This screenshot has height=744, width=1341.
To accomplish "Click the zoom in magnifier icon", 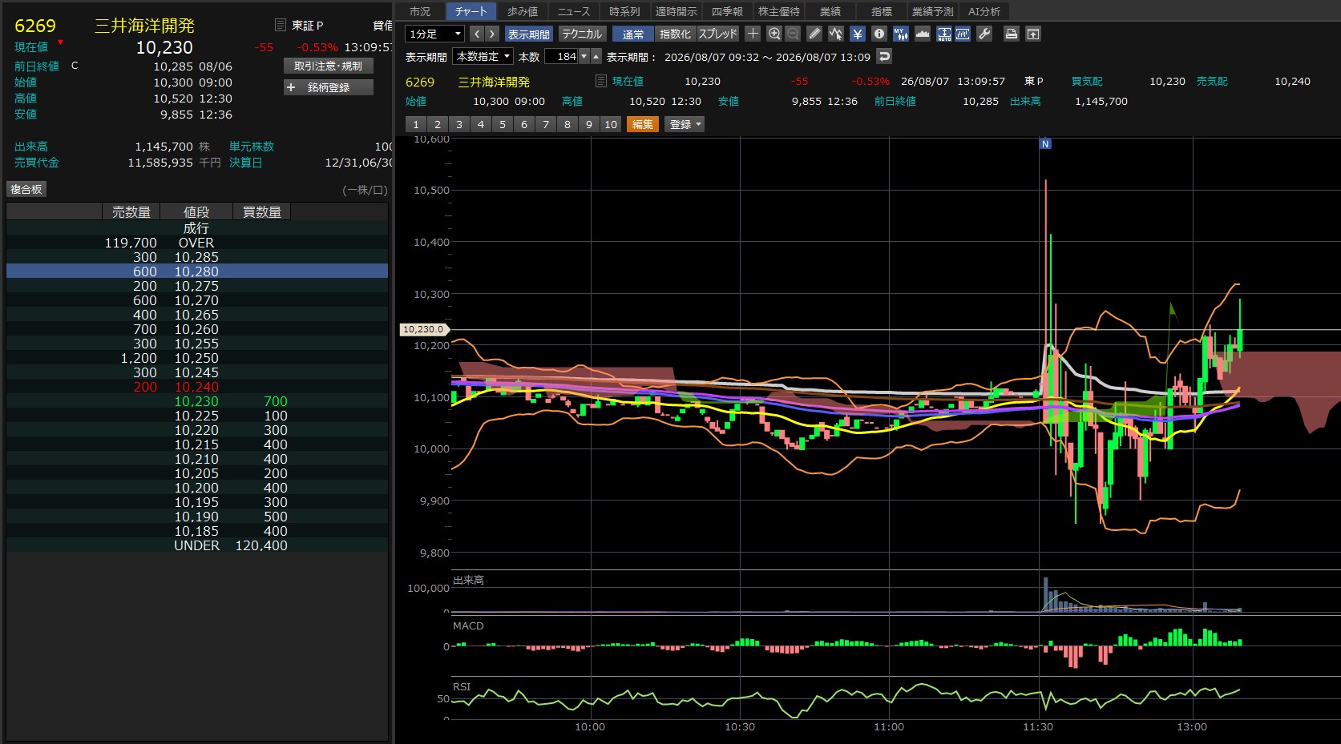I will pyautogui.click(x=774, y=34).
